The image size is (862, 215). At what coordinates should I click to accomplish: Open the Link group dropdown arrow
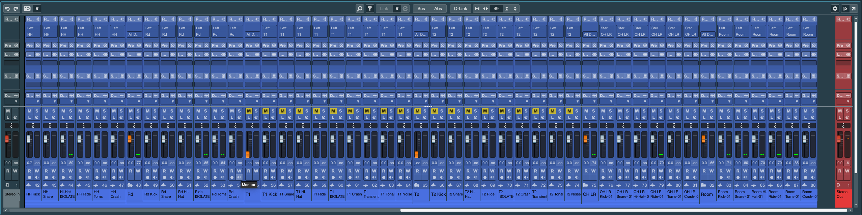397,9
